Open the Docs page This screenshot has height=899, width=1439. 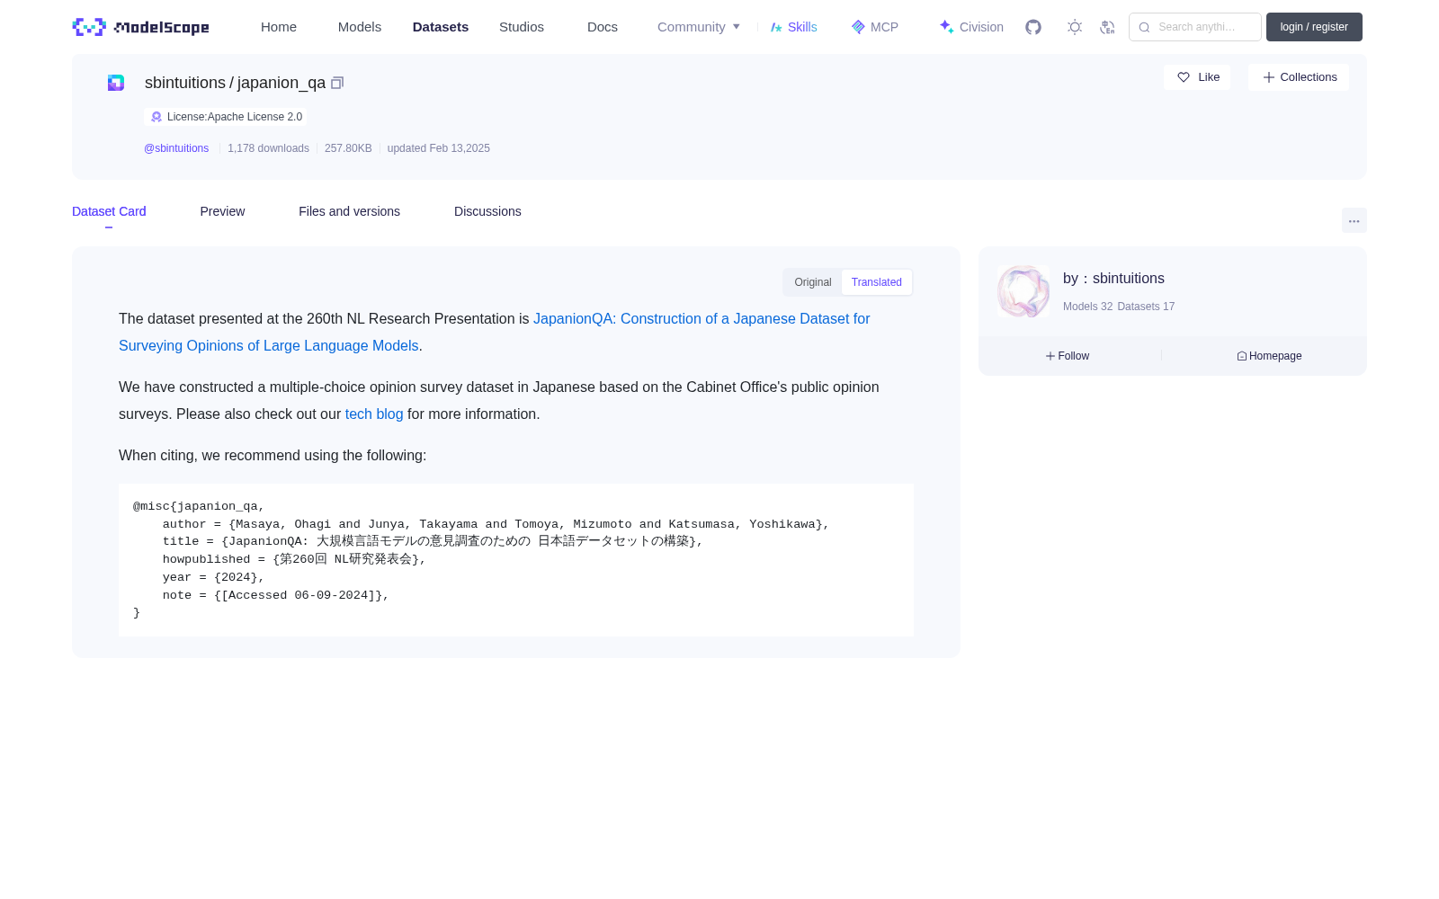tap(603, 27)
